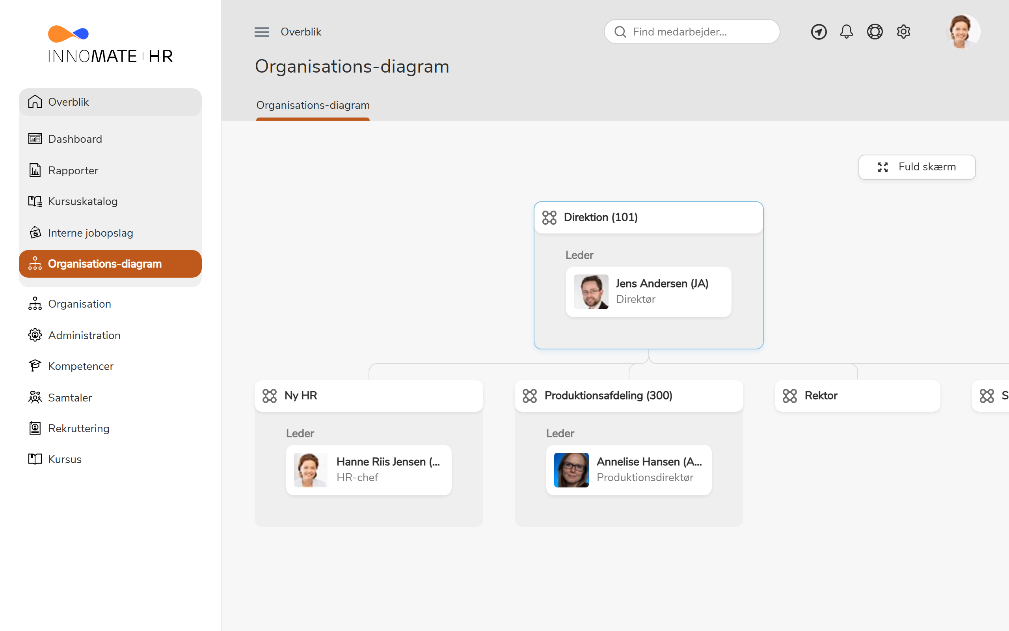Click Annelise Hansen's photo

coord(571,470)
